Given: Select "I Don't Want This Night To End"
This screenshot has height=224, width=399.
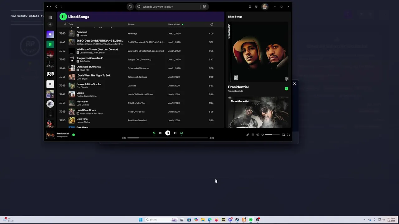Looking at the screenshot, I should click(x=93, y=76).
